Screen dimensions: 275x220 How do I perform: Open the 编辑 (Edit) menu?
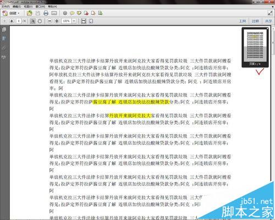16,7
